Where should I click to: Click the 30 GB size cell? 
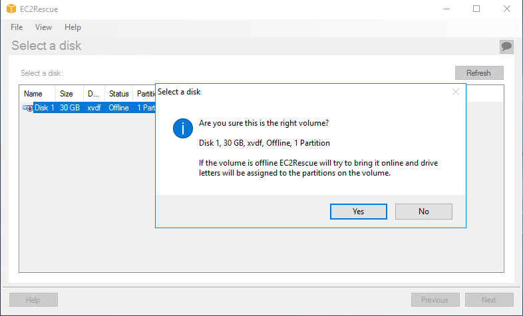(x=70, y=108)
